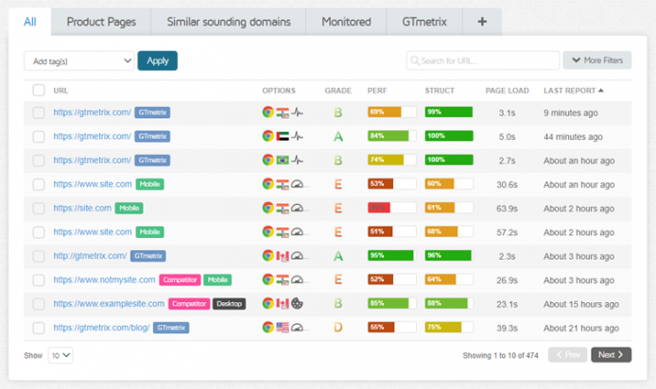Toggle the select-all checkbox in the table header

click(x=39, y=91)
